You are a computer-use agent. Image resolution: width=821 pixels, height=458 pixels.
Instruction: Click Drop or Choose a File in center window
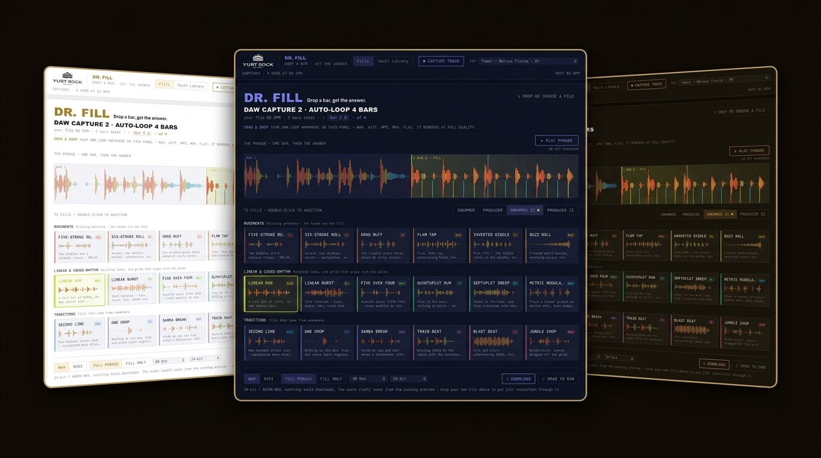point(546,96)
